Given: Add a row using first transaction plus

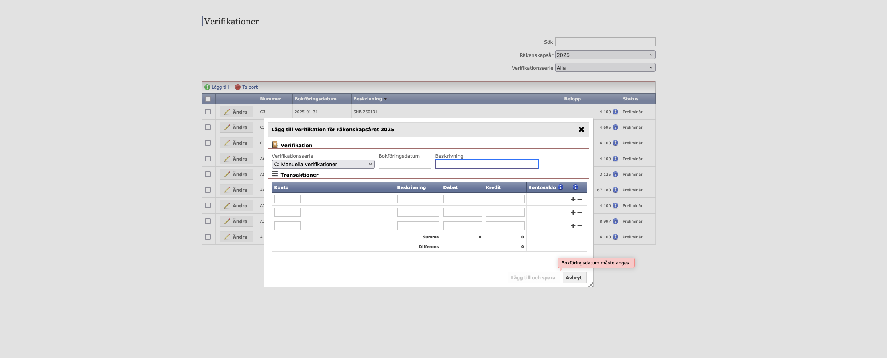Looking at the screenshot, I should coord(573,199).
